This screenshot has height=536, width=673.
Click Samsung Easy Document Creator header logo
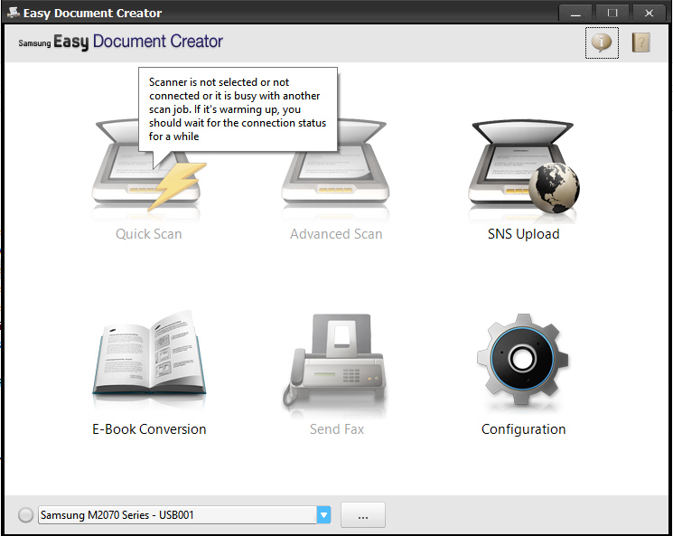121,42
